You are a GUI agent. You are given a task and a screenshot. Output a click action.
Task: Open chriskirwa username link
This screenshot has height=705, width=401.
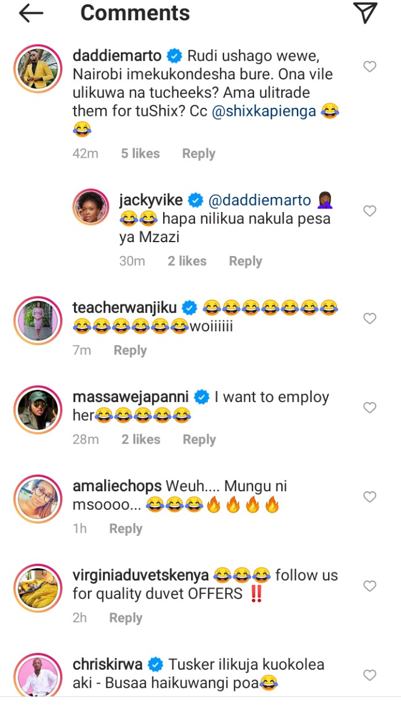[109, 664]
